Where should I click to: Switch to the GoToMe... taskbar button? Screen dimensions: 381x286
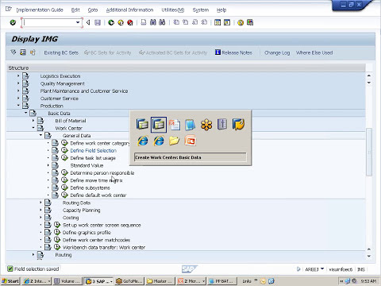pos(129,281)
